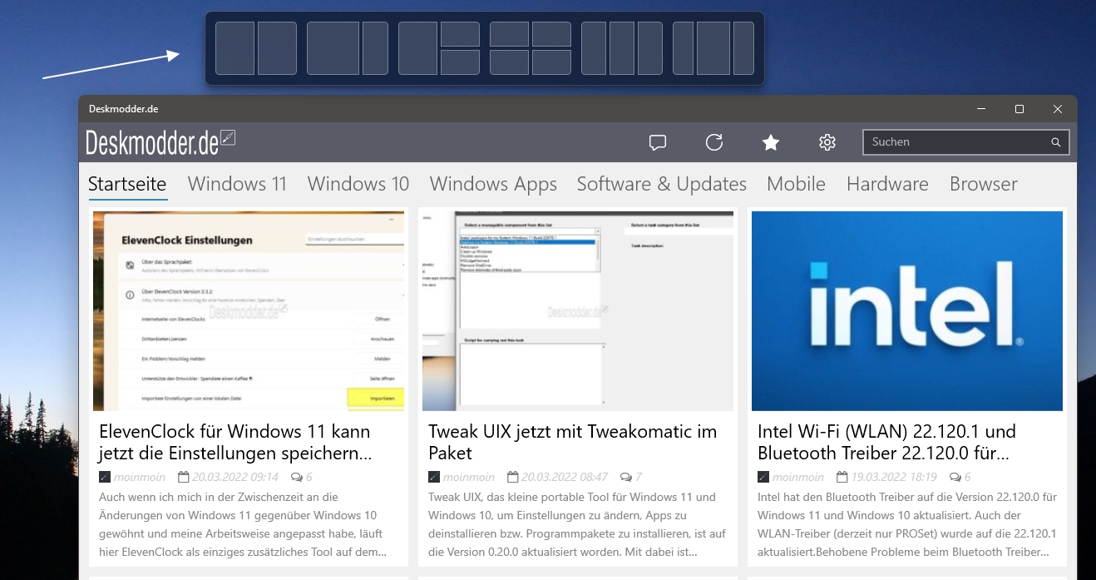Viewport: 1096px width, 580px height.
Task: Click the author avatar on the Intel Wi-Fi article
Action: click(763, 478)
